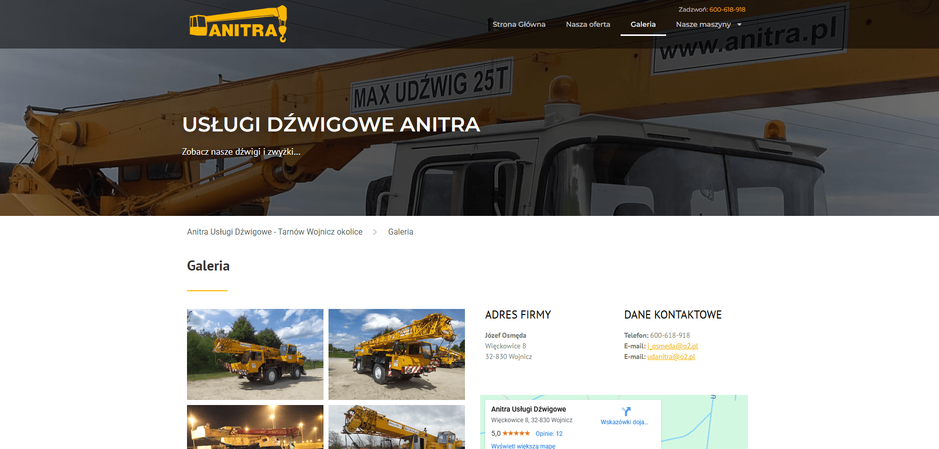Click the Anitra crane logo

point(238,24)
